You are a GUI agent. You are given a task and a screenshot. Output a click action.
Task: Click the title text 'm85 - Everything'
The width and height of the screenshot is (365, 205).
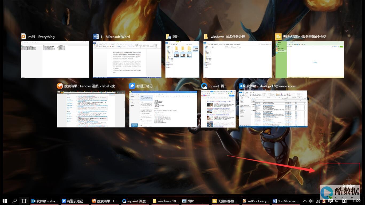pyautogui.click(x=41, y=37)
